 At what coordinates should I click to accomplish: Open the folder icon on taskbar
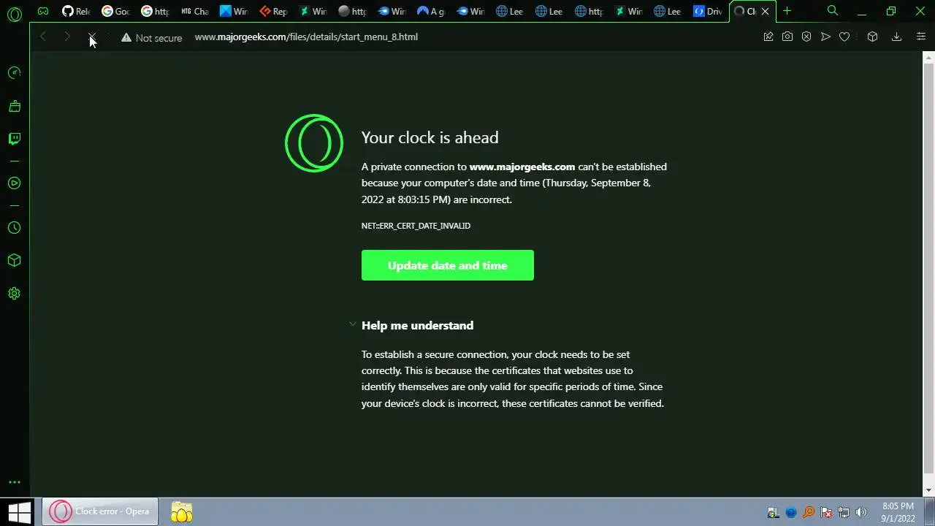pyautogui.click(x=181, y=512)
